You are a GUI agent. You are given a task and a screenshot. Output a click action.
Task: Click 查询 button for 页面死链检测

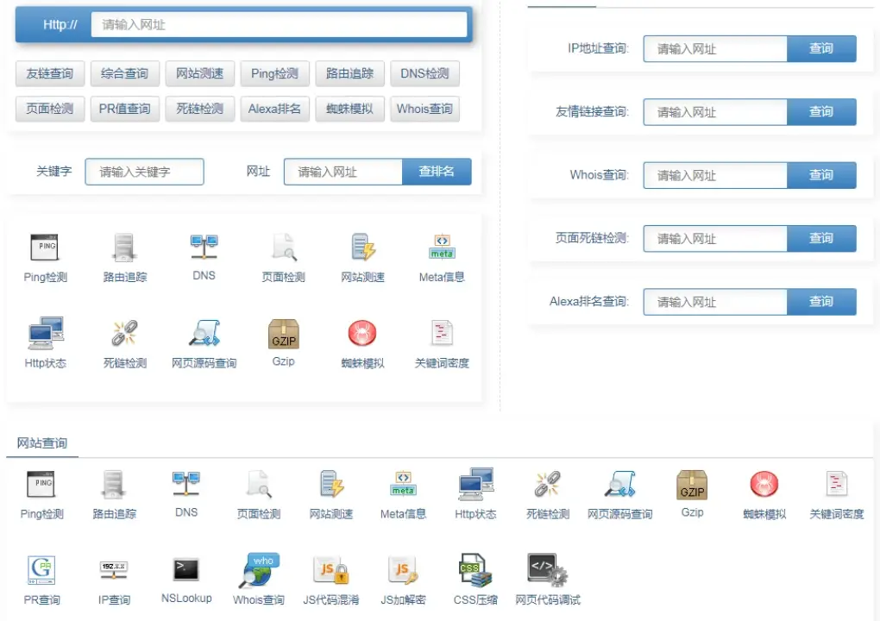(x=821, y=238)
